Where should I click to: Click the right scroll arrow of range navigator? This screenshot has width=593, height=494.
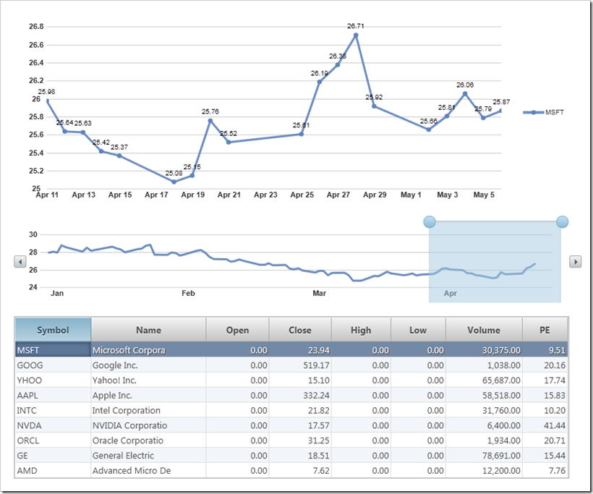click(x=575, y=261)
